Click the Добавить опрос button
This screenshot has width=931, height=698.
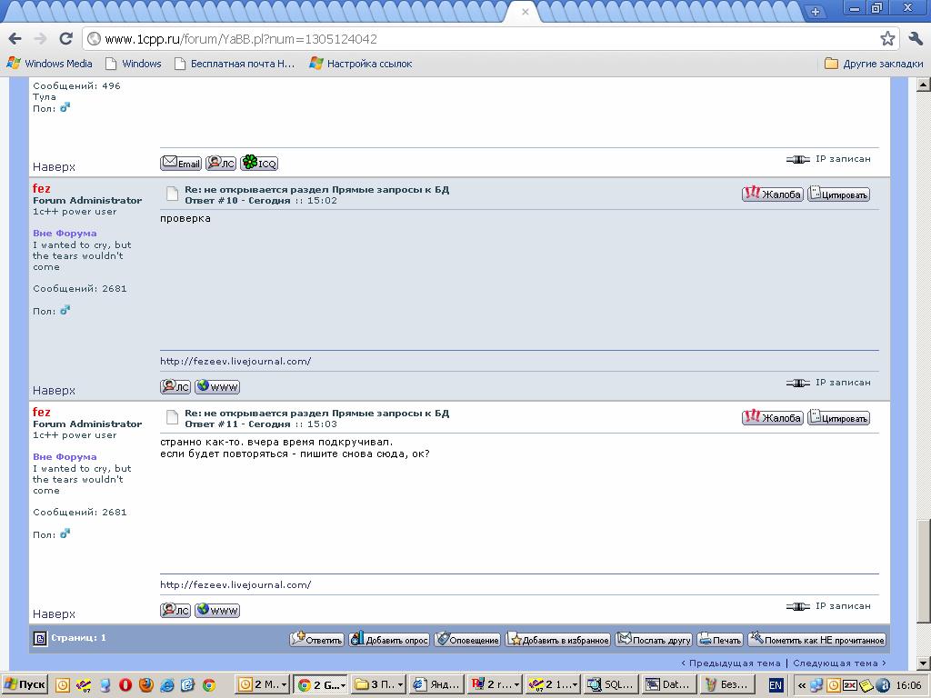tap(389, 640)
